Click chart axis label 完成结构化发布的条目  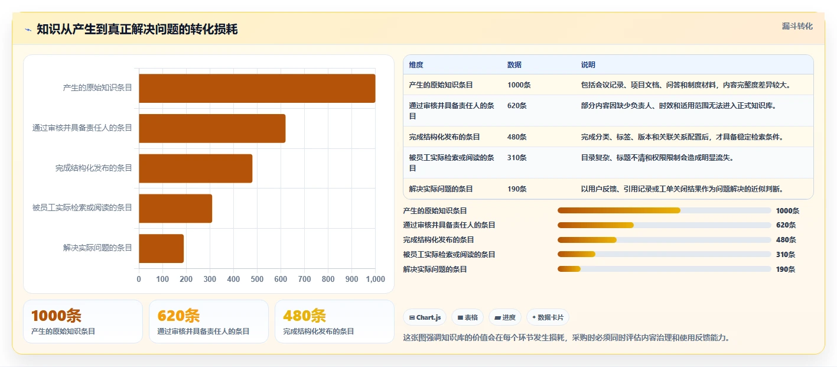[x=94, y=168]
